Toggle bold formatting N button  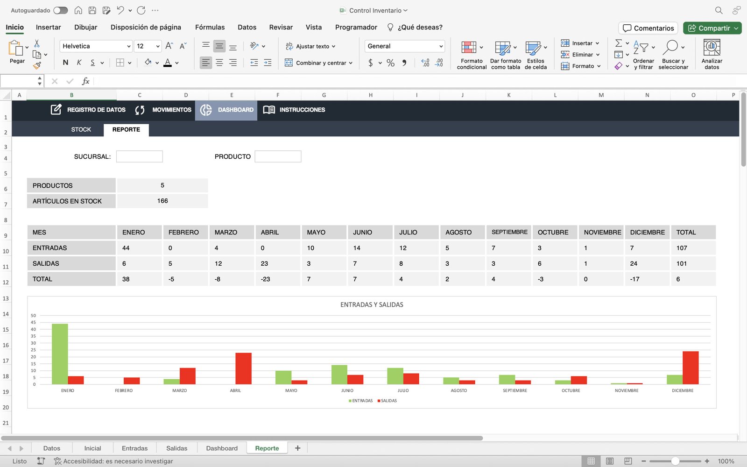(x=65, y=63)
